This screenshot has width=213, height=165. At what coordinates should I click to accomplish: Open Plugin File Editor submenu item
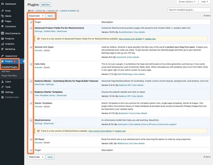10,75
